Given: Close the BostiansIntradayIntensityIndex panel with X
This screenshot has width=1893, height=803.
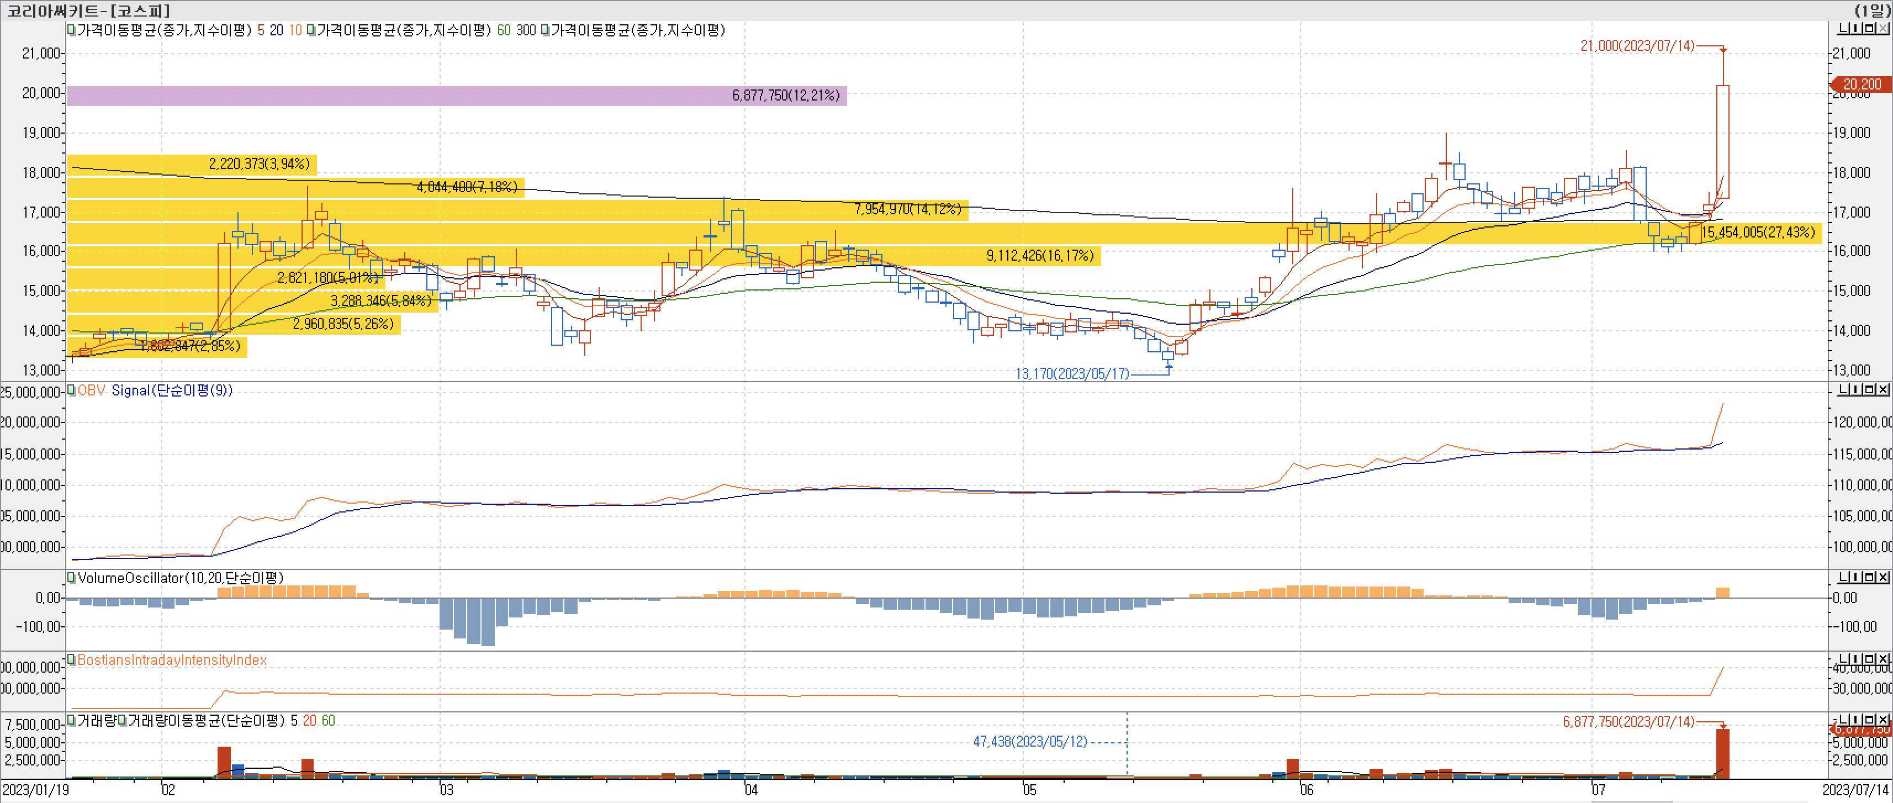Looking at the screenshot, I should (1884, 659).
